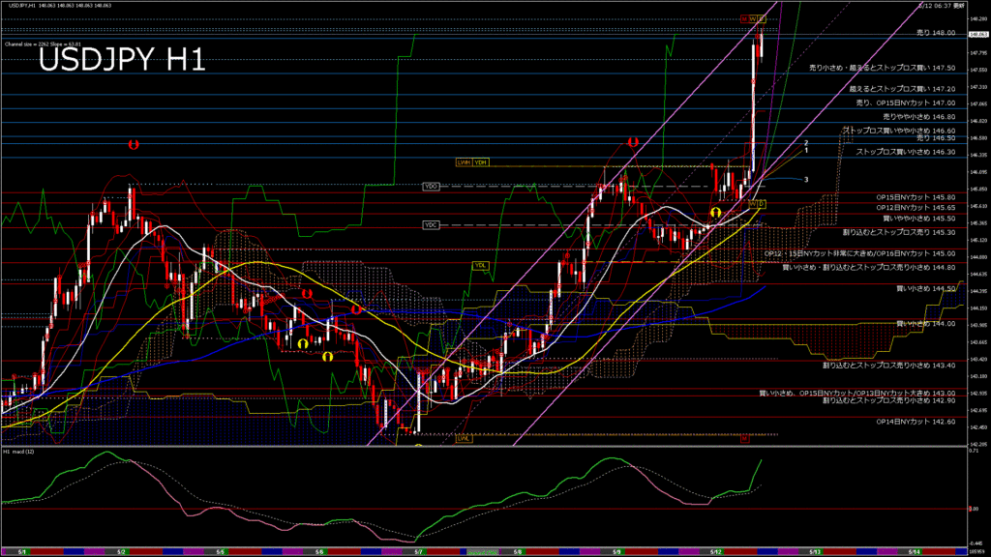Click the W box above the latest candle
The image size is (991, 557).
[753, 19]
